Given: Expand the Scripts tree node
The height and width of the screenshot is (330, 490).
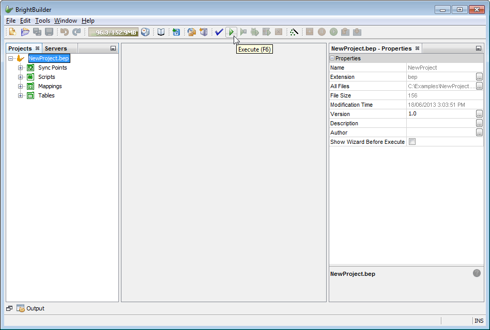Looking at the screenshot, I should (x=21, y=77).
